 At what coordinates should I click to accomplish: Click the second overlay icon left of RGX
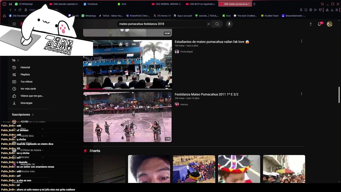pyautogui.click(x=127, y=44)
